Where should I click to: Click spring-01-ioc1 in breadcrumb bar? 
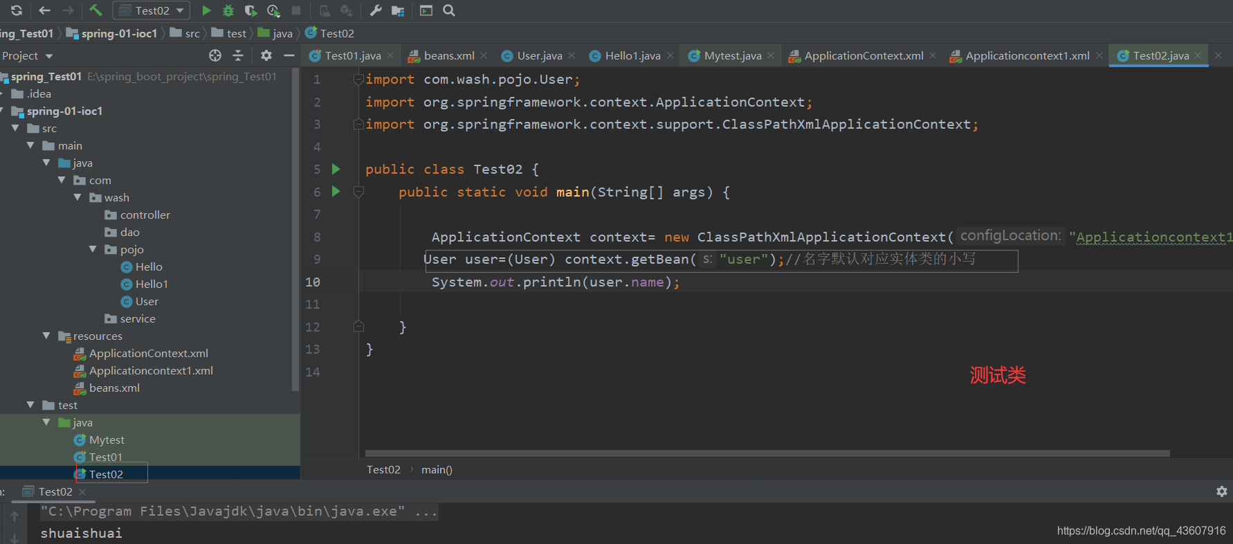click(x=112, y=33)
